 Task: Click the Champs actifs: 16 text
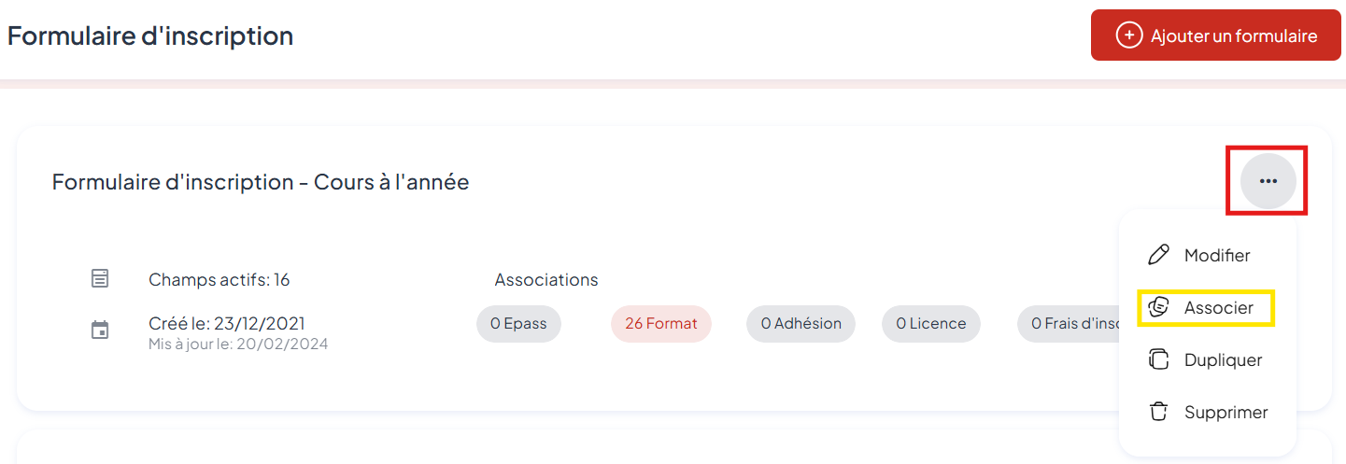tap(219, 279)
